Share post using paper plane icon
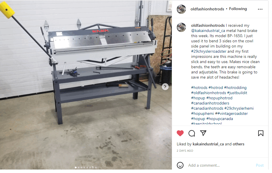Screen dimensions: 272x173 point(203,133)
